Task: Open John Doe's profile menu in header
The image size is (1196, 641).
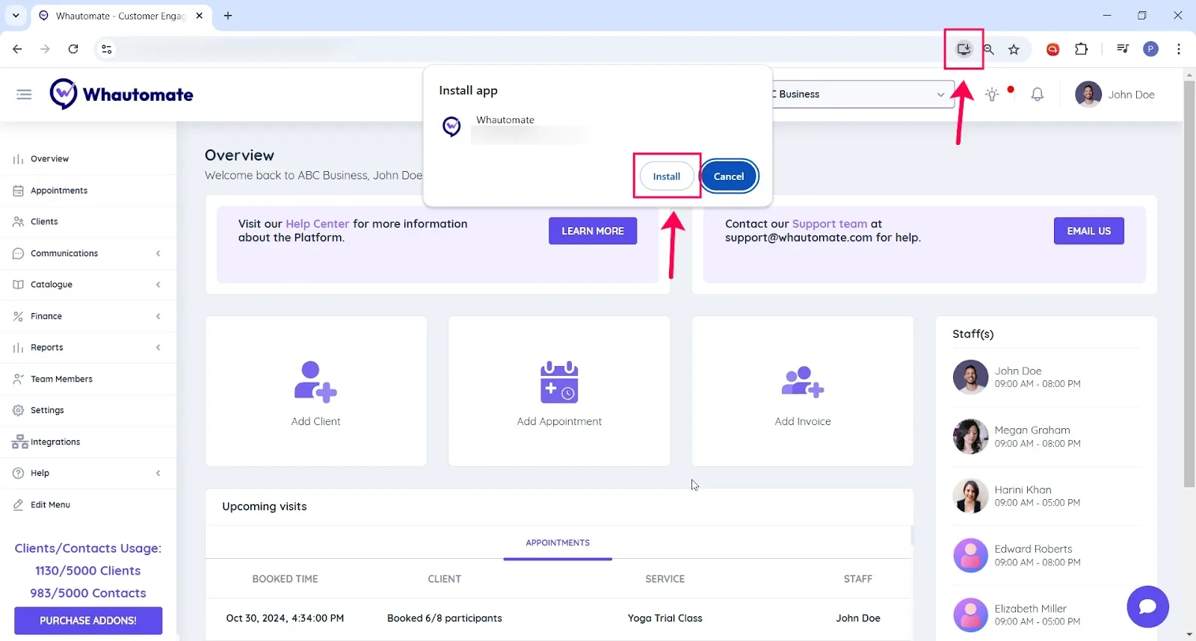Action: click(1115, 94)
